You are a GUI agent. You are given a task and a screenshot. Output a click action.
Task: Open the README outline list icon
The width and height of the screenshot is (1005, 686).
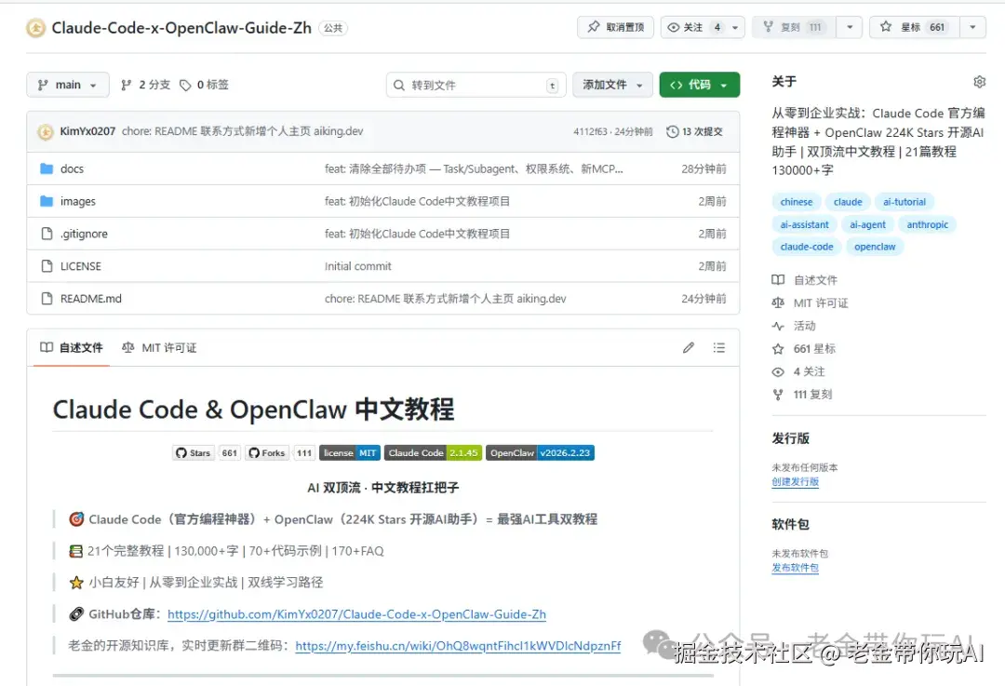pos(719,347)
